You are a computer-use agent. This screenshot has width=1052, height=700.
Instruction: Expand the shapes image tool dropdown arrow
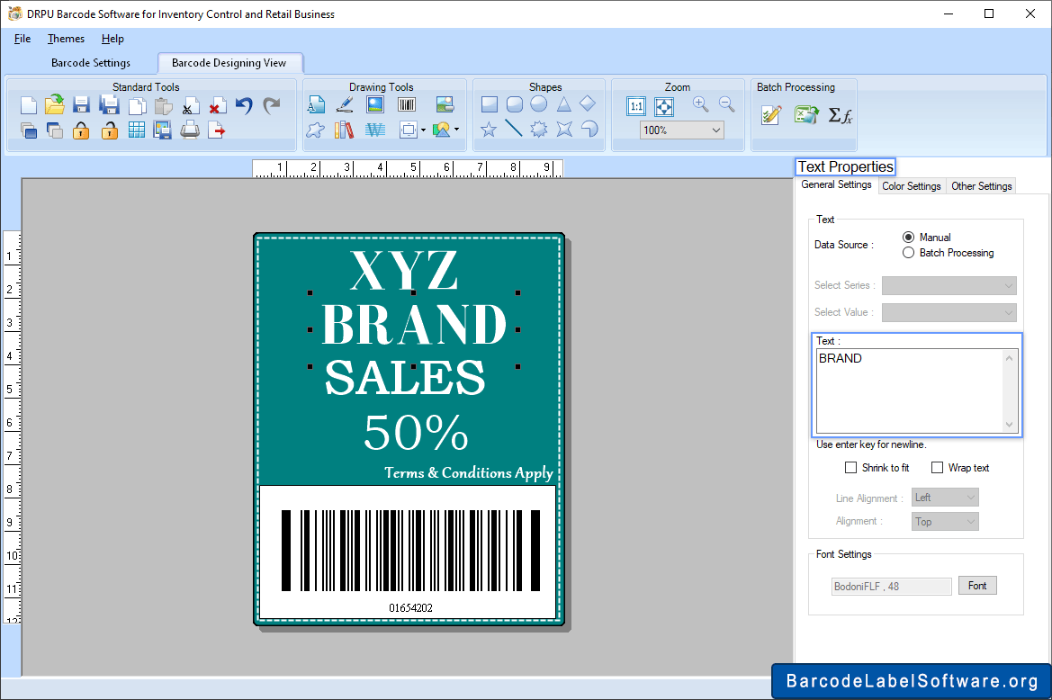click(x=457, y=130)
